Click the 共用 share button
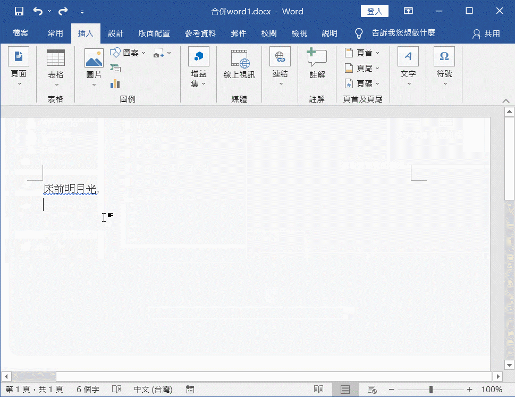This screenshot has width=515, height=397. [486, 33]
